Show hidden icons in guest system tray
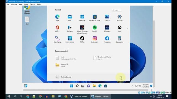The image size is (177, 99). 133,86
